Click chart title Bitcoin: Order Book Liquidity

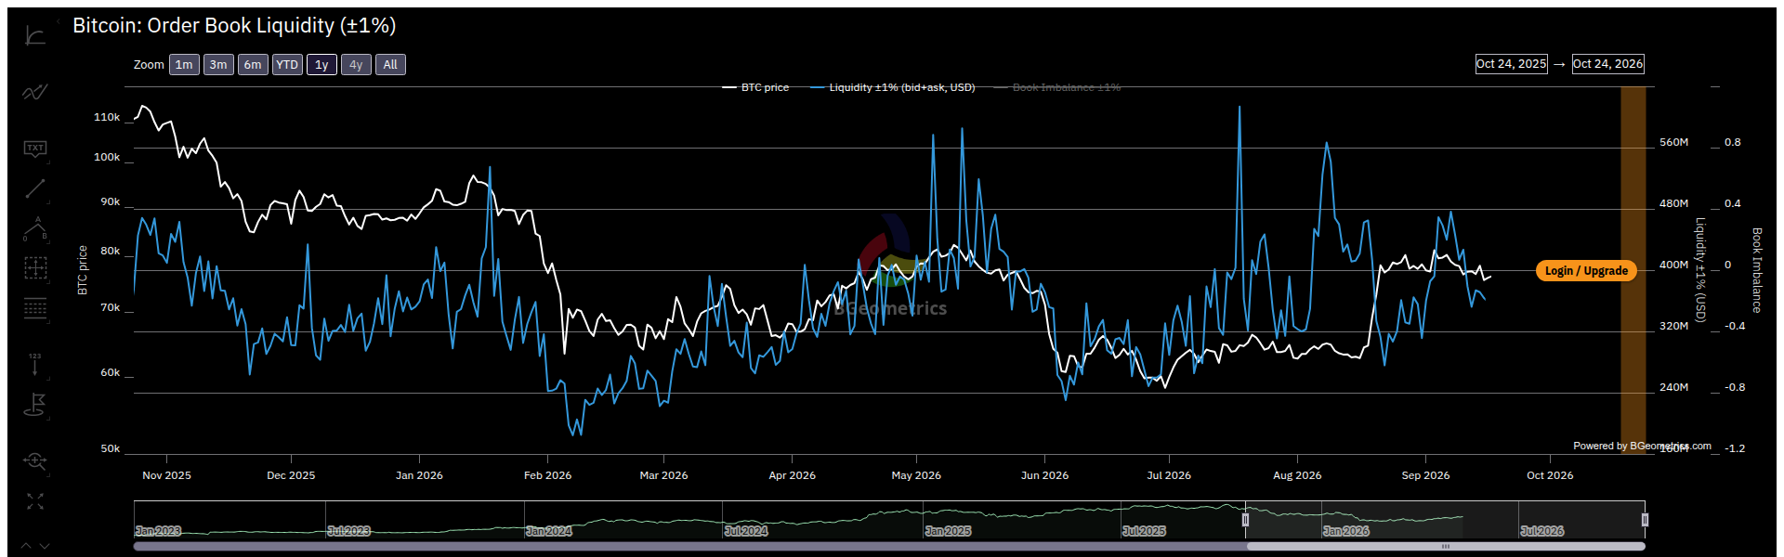pos(234,26)
